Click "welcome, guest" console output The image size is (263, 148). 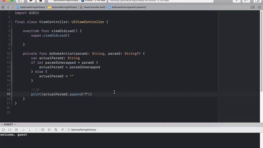coord(14,134)
